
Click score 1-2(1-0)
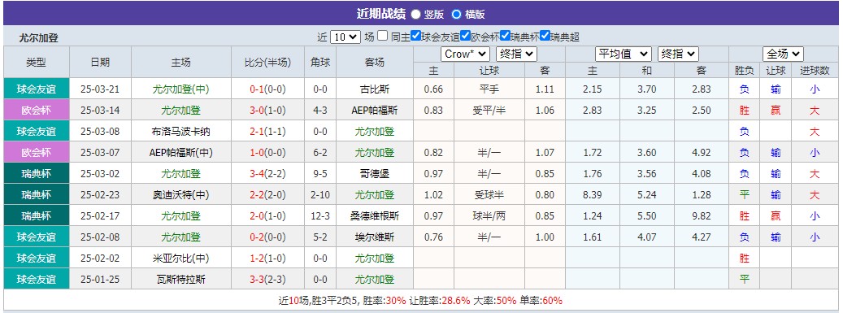[267, 259]
